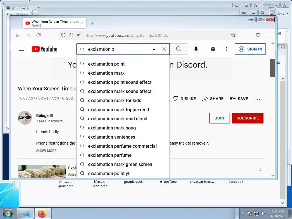Viewport: 292px width, 219px height.
Task: Open Amazon sponsored tile in background window
Action: (65, 184)
